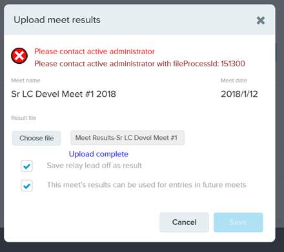Image resolution: width=284 pixels, height=252 pixels.
Task: Click the Save button
Action: [238, 222]
